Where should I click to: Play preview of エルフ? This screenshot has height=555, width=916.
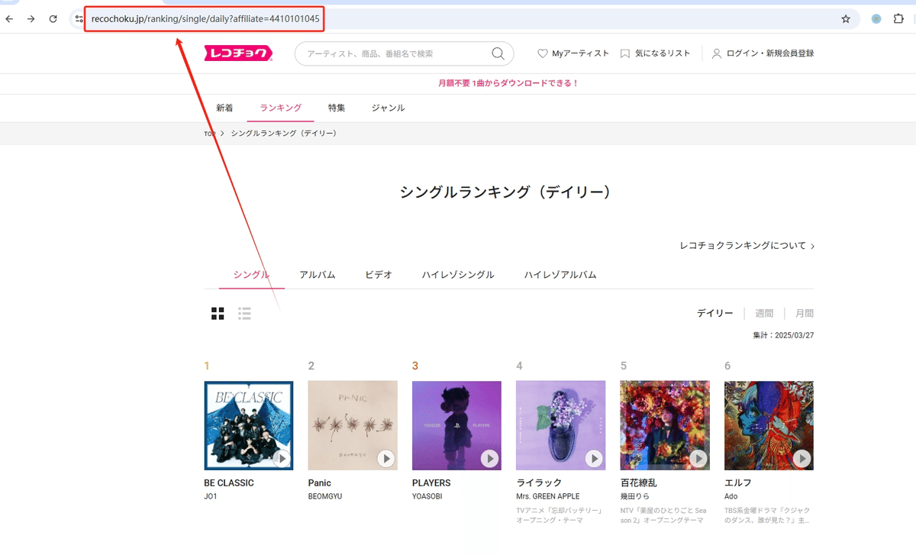tap(801, 458)
